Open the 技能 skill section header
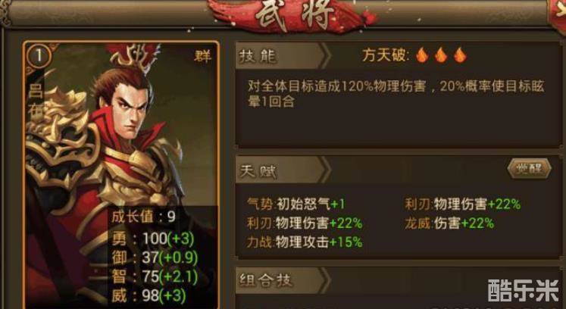This screenshot has height=309, width=566. click(x=283, y=56)
